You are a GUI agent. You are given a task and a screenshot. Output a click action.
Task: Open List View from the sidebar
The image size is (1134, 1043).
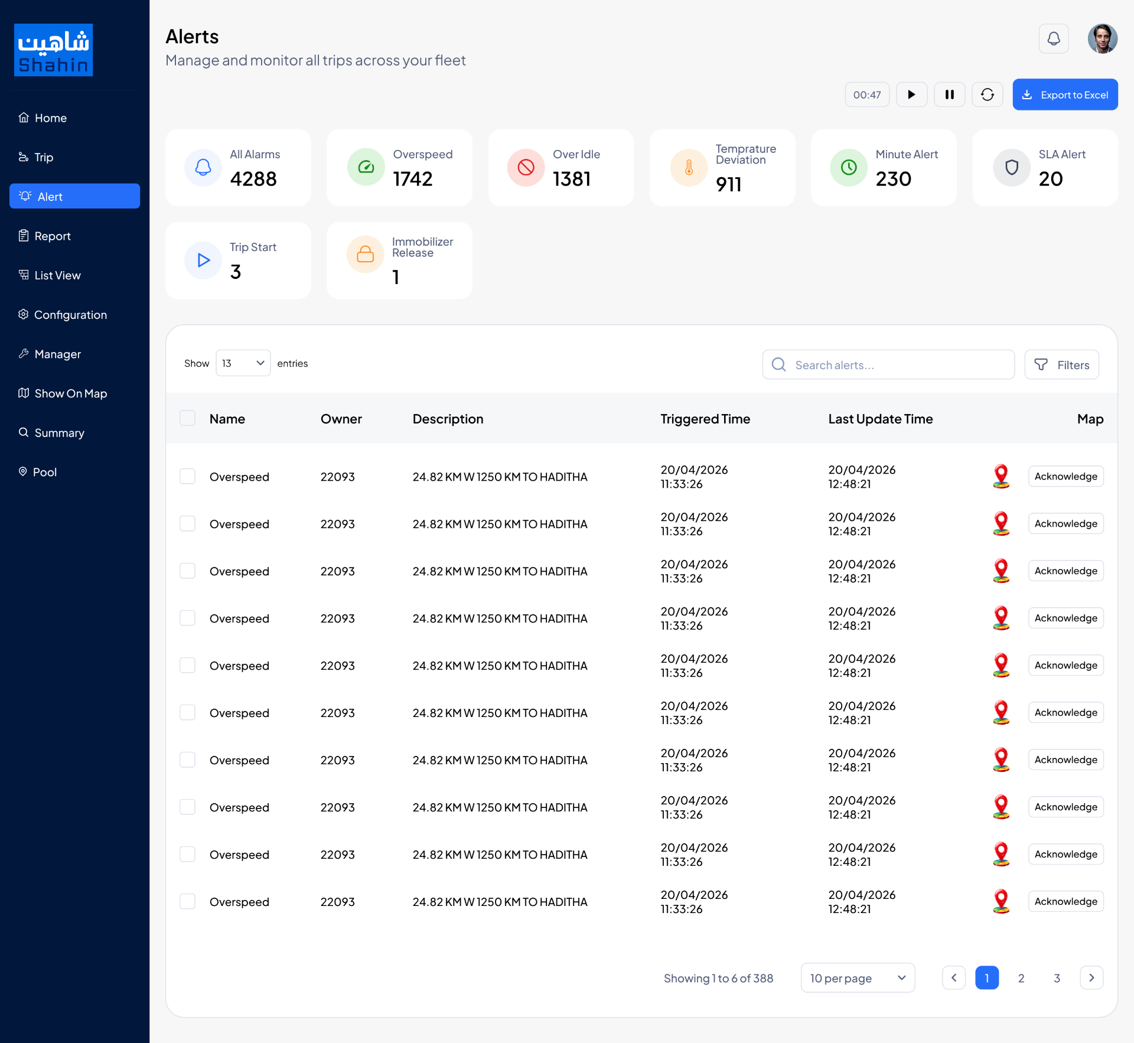pos(74,275)
